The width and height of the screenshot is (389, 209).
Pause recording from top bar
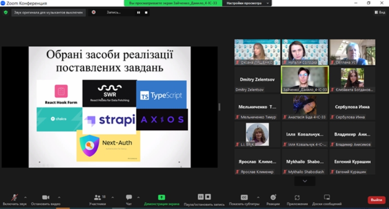coord(139,13)
